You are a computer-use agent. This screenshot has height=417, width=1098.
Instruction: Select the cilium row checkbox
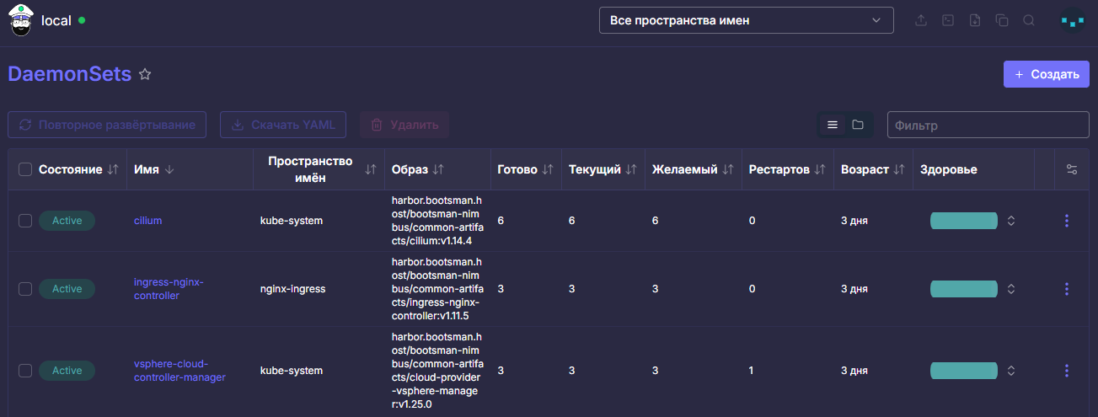click(25, 221)
